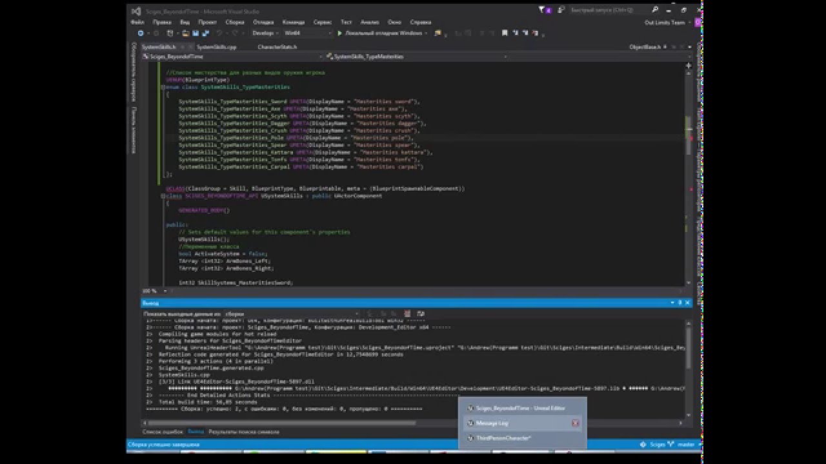Open the Out Limits Team account dropdown
Viewport: 826px width, 464px height.
tap(667, 23)
